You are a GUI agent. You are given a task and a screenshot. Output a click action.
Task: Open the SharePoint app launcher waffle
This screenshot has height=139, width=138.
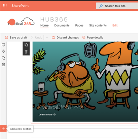click(x=5, y=6)
